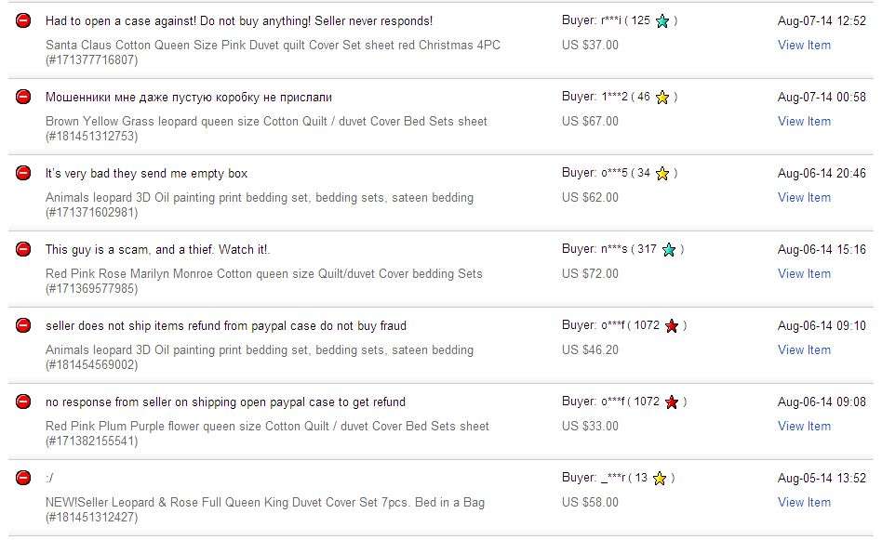The image size is (882, 540).
Task: Click the teal star next to buyer n***s
Action: [x=669, y=249]
